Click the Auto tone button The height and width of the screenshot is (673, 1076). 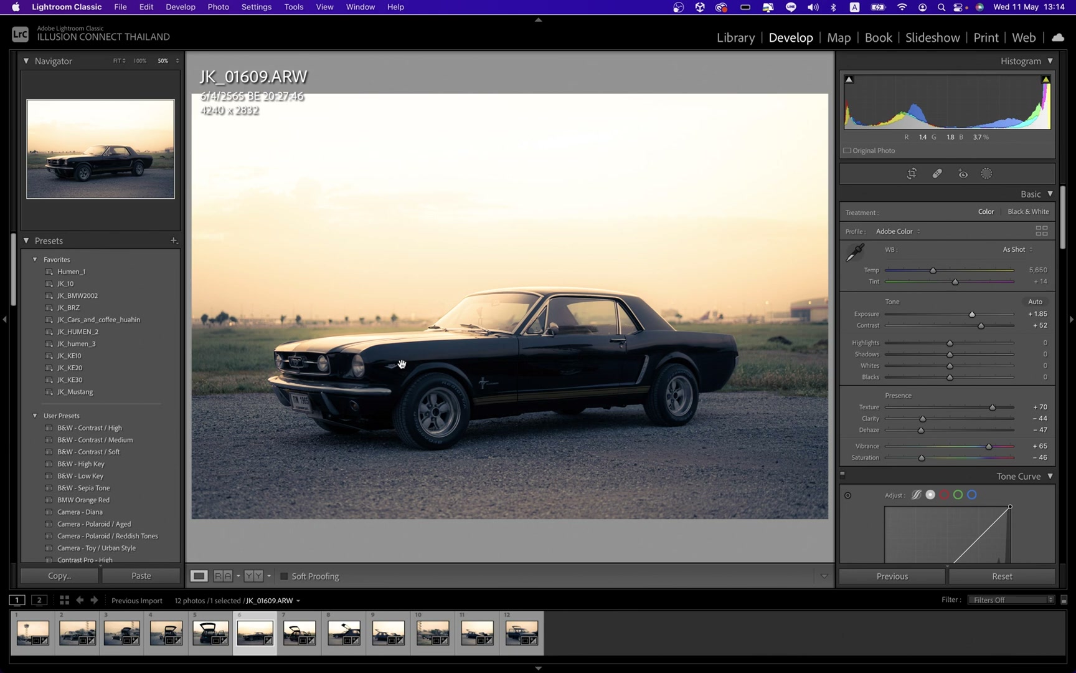[x=1035, y=302]
